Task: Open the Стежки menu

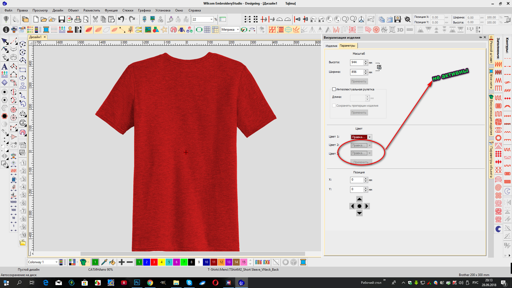Action: pos(128,10)
